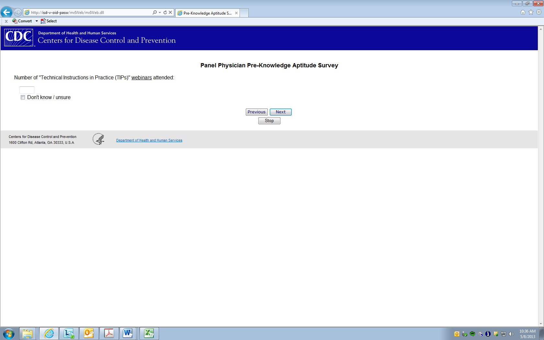Open Favorites star icon
Viewport: 544px width, 340px height.
coord(531,12)
